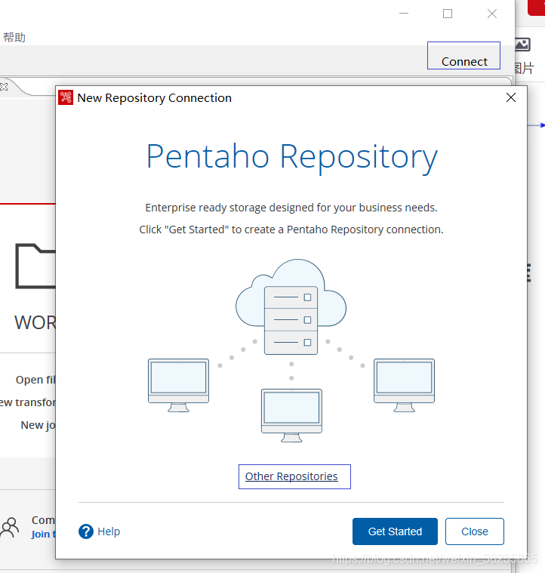Screen dimensions: 545x573
Task: Click New transformation link on welcome page
Action: [27, 402]
